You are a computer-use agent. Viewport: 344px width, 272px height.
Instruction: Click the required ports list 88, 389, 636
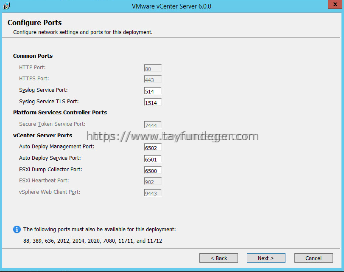92,241
